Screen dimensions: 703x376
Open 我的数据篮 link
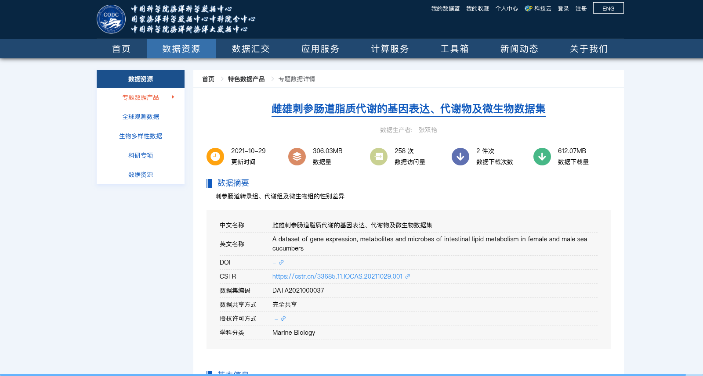(446, 8)
